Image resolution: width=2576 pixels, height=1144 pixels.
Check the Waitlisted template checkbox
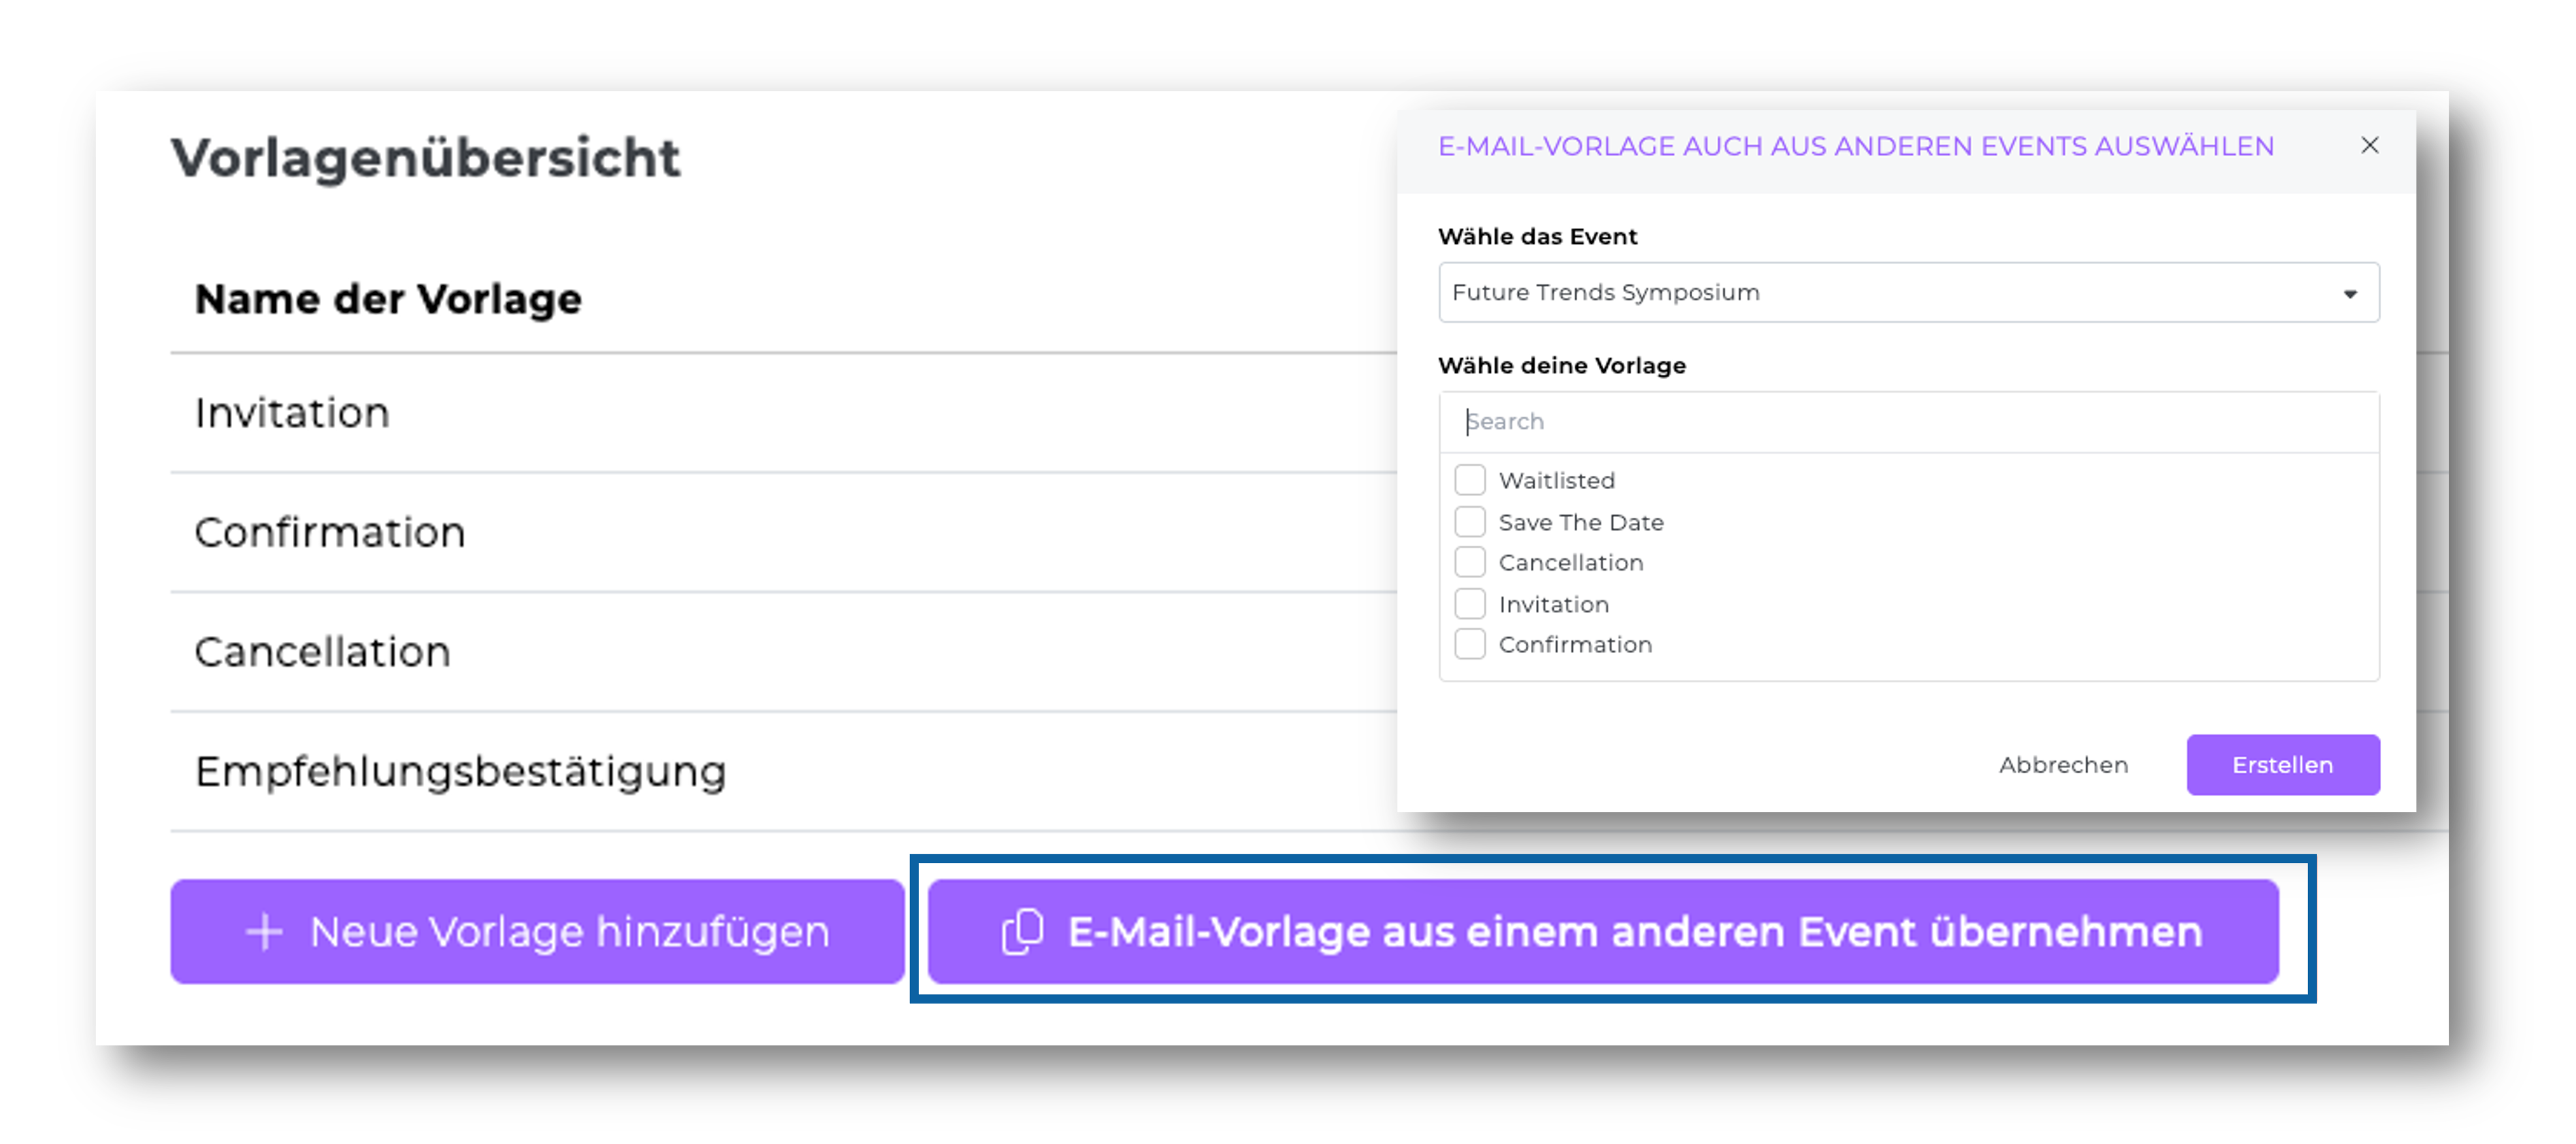click(x=1469, y=480)
